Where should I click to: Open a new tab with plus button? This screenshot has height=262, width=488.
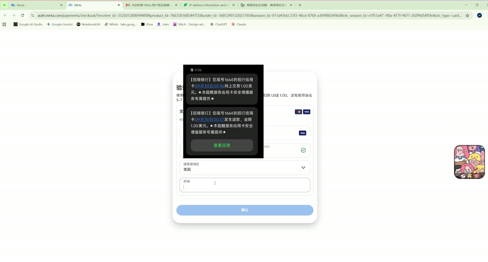[300, 5]
